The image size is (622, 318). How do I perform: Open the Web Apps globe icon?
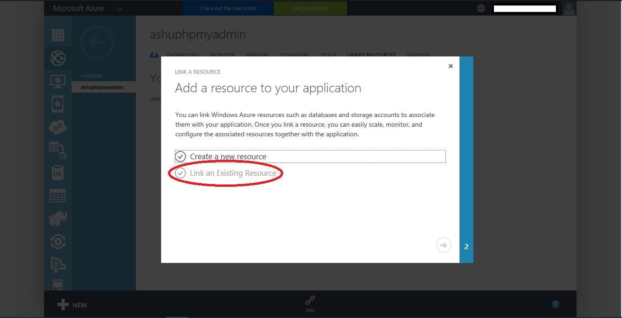[x=58, y=58]
